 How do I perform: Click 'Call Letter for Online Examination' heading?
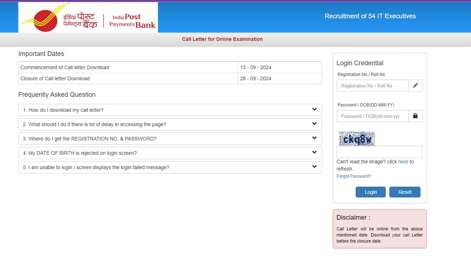tap(222, 39)
